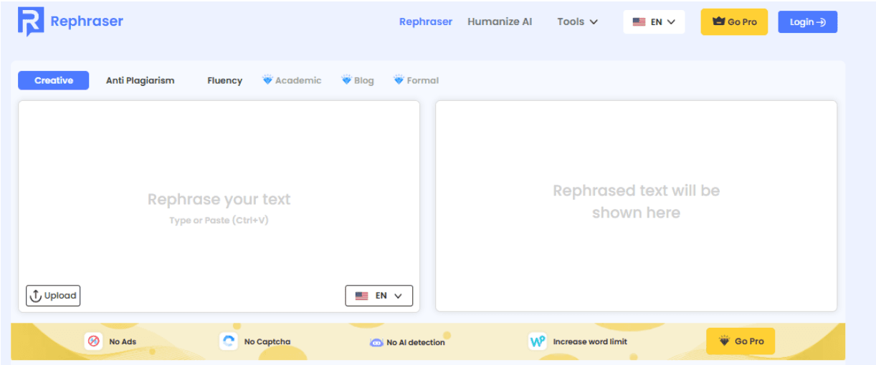
Task: Expand the Tools dropdown menu
Action: [x=578, y=21]
